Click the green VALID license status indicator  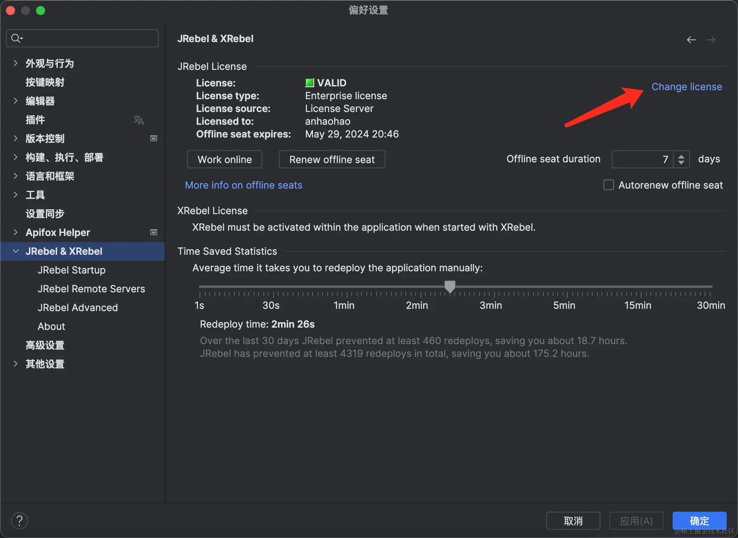[x=309, y=83]
